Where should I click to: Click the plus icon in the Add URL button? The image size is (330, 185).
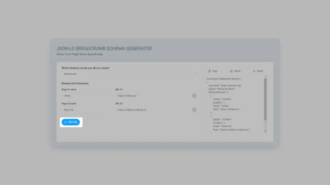(x=65, y=122)
